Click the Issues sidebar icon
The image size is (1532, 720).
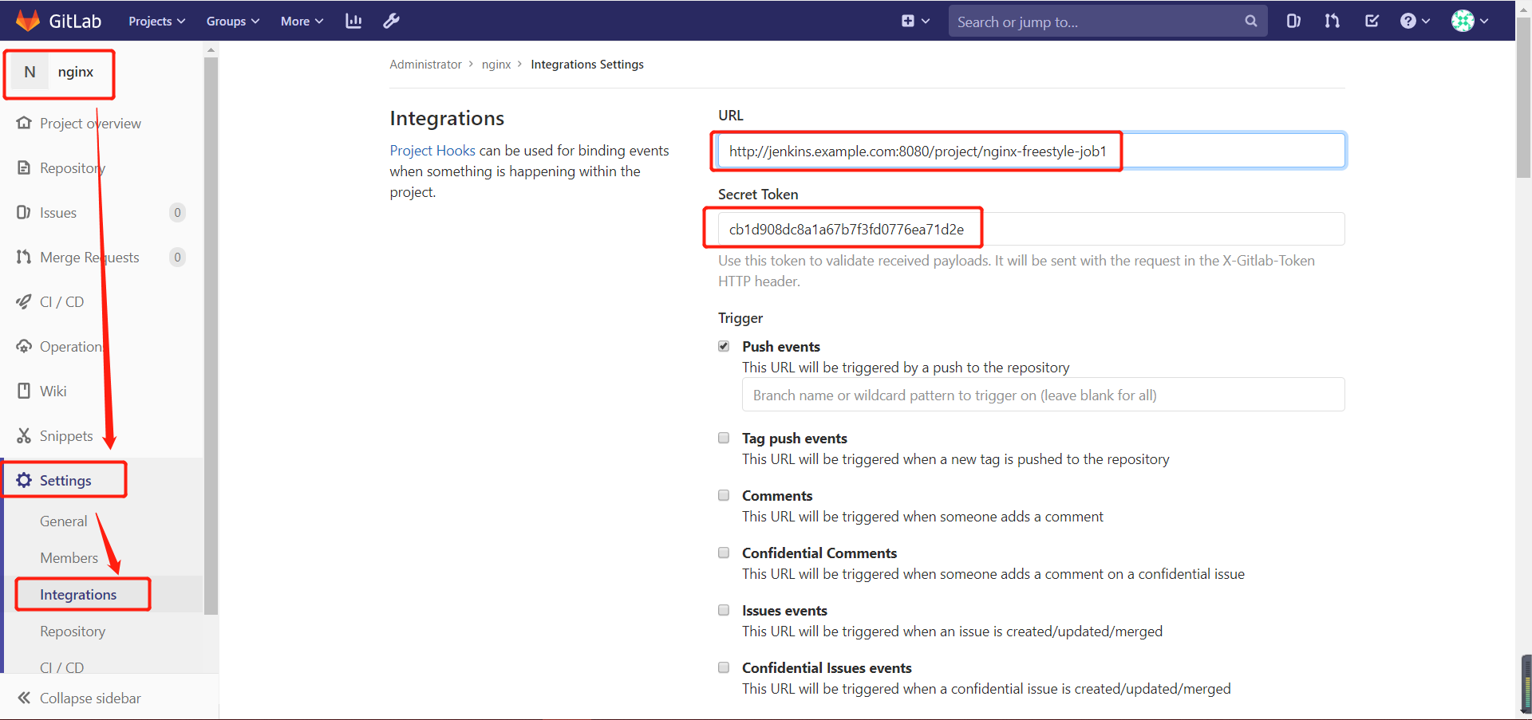(x=24, y=212)
